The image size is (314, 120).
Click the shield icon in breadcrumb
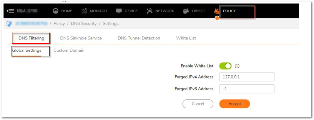tap(9, 23)
